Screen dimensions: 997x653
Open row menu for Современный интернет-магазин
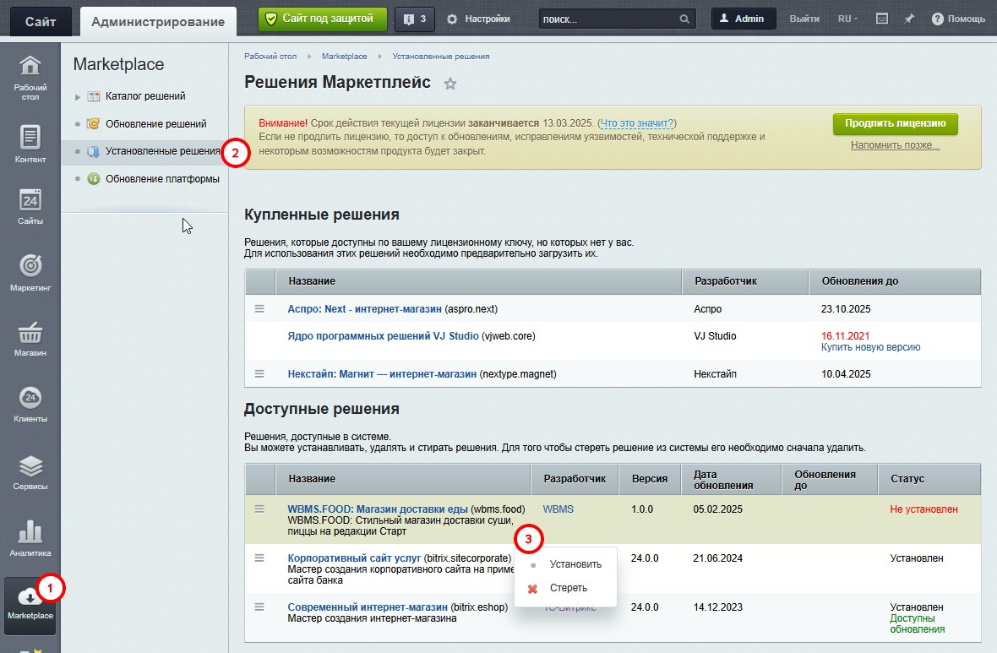point(259,607)
